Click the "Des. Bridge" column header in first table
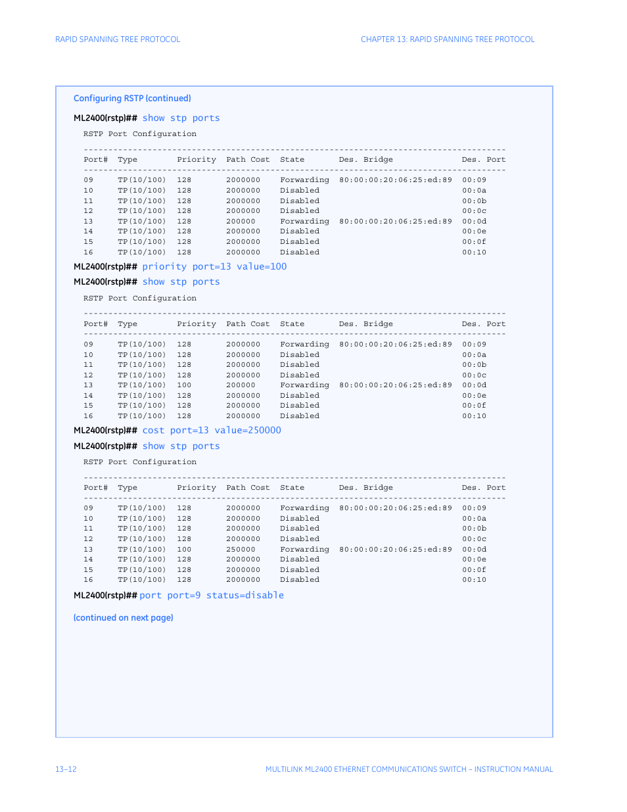The height and width of the screenshot is (812, 627). click(x=365, y=160)
